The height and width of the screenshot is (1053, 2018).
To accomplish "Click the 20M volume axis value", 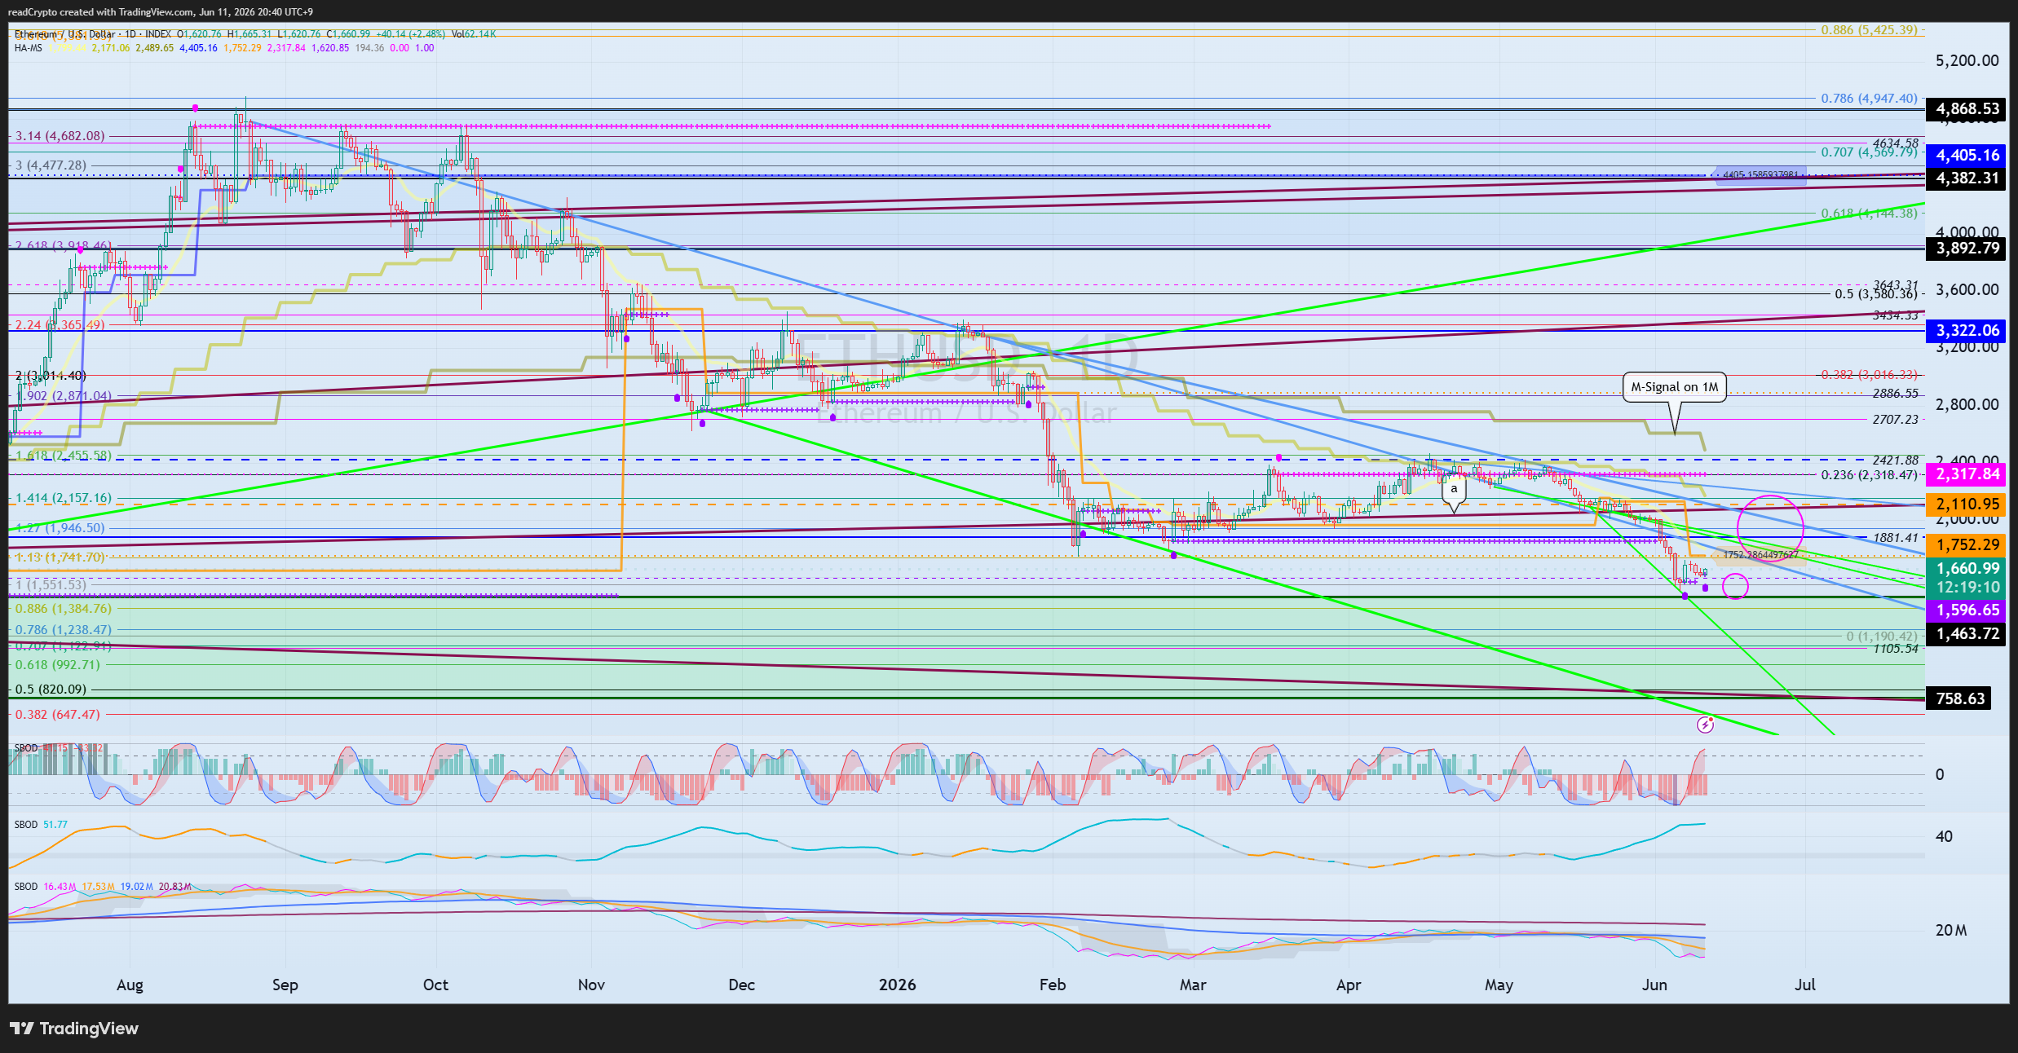I will coord(1951,931).
